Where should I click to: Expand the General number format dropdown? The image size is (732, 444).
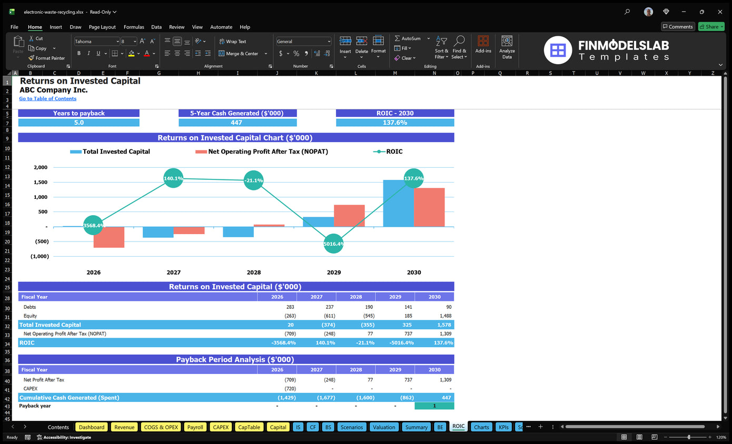click(x=329, y=42)
